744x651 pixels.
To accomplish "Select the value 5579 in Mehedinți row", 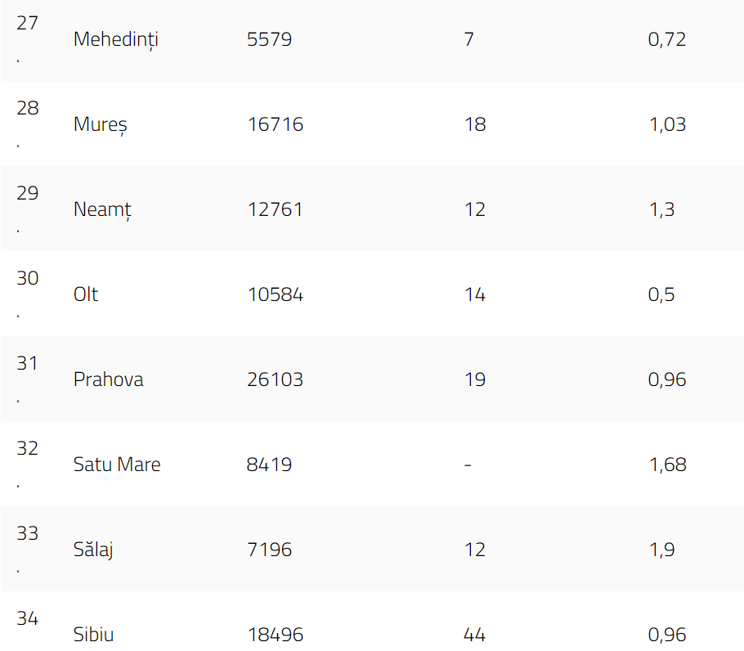I will [x=269, y=39].
